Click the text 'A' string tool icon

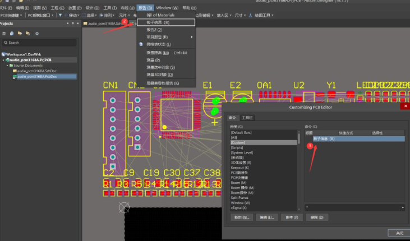pyautogui.click(x=250, y=16)
